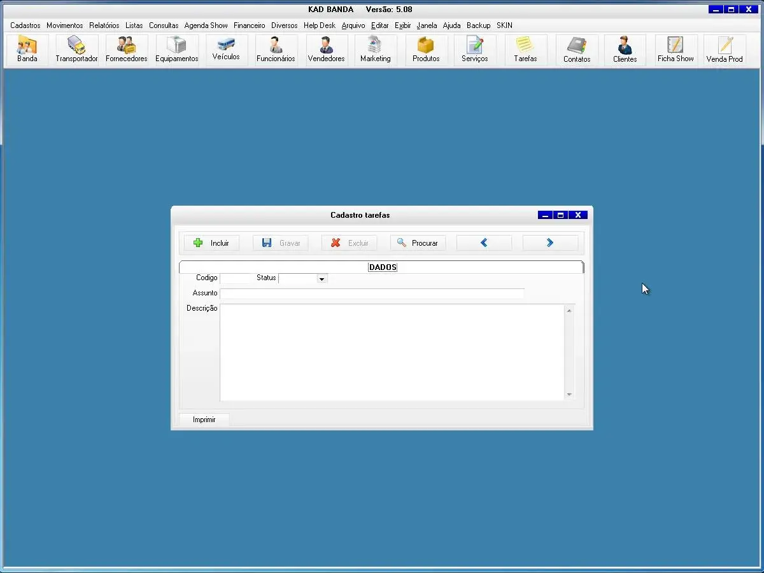Go to the next record arrow

[x=550, y=243]
